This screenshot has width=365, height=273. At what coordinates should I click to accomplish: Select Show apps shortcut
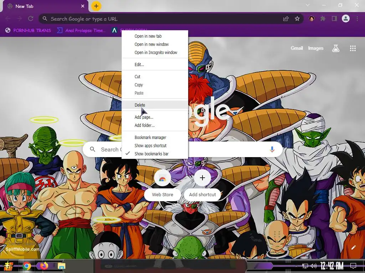(x=155, y=145)
